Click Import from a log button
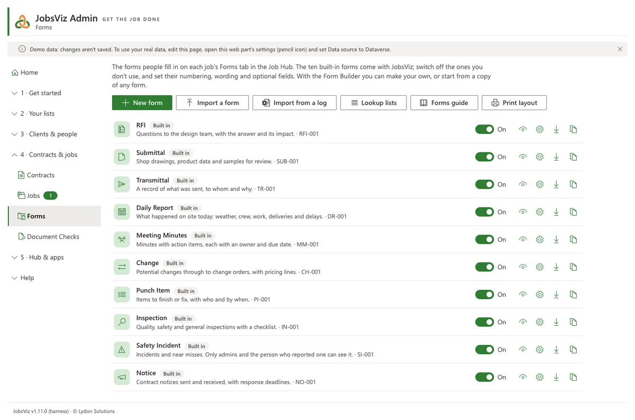Screen dimensions: 635x420 (295, 103)
